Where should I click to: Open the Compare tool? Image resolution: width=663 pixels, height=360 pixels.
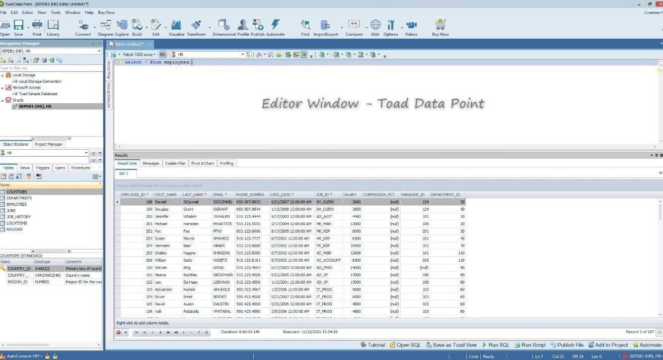pos(354,27)
